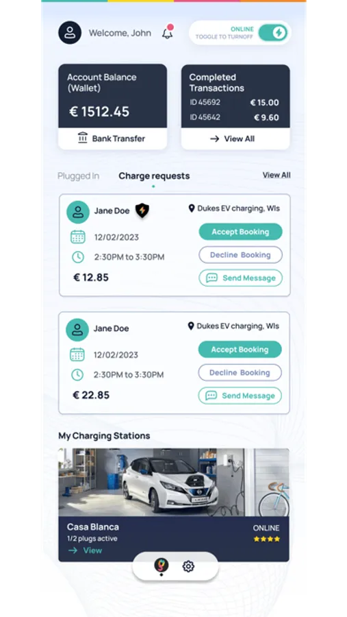Switch to the Plugged In tab
The image size is (347, 617).
78,176
